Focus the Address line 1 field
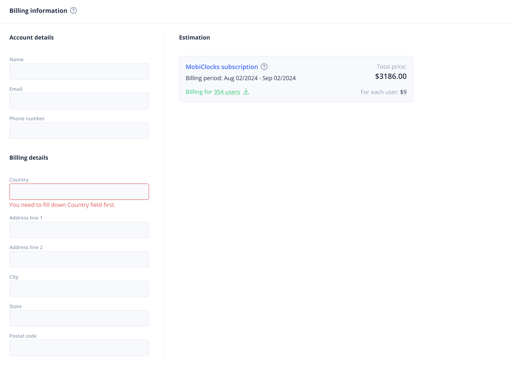 pos(79,230)
